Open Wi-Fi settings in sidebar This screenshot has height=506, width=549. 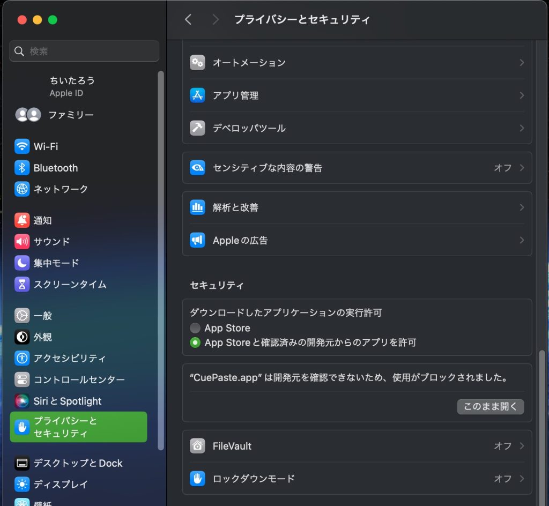(78, 146)
